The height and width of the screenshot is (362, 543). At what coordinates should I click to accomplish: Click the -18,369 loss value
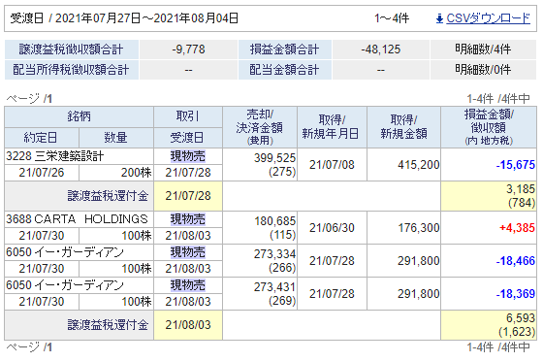[x=515, y=294]
